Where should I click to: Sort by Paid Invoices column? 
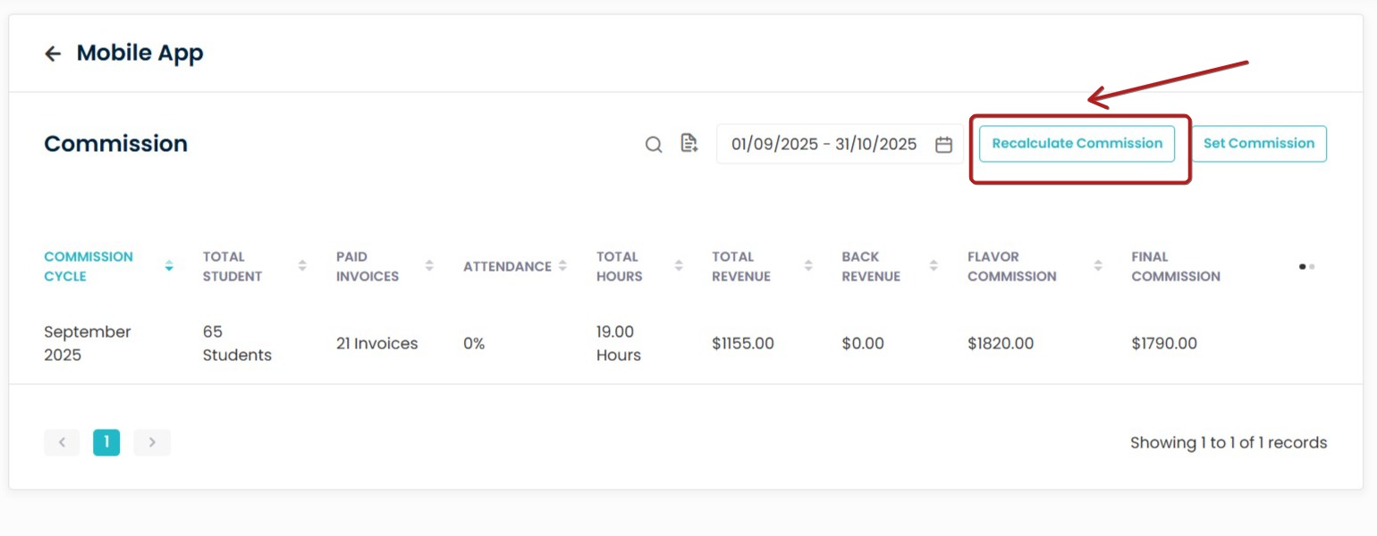coord(429,266)
